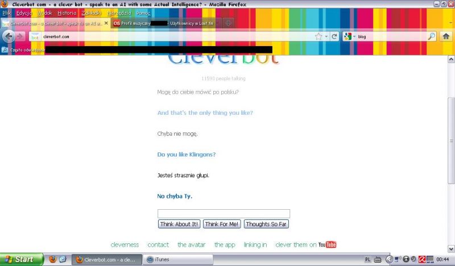Close the Cleverbot tab
This screenshot has height=266, width=455.
106,23
